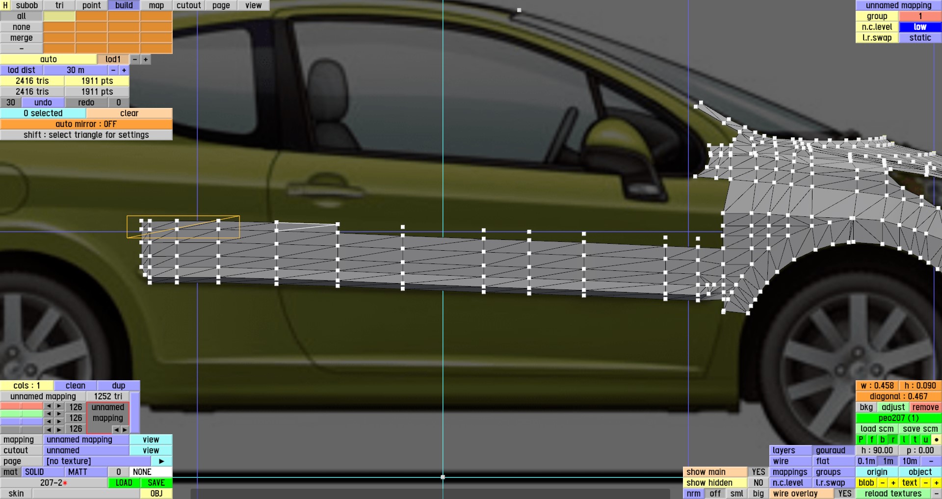Select the P perspective view button
The image size is (942, 499).
pyautogui.click(x=861, y=440)
